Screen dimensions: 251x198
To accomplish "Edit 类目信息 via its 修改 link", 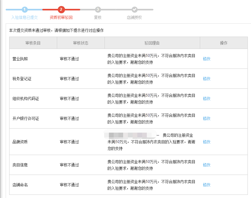I will (x=206, y=165).
